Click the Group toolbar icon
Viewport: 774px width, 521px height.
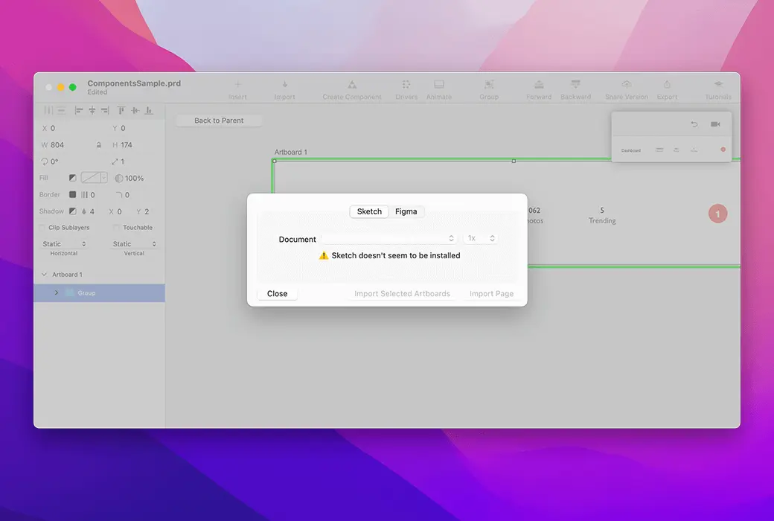(489, 84)
